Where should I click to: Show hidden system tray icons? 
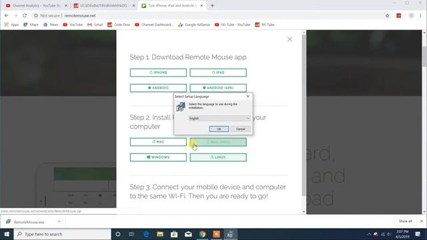[369, 234]
